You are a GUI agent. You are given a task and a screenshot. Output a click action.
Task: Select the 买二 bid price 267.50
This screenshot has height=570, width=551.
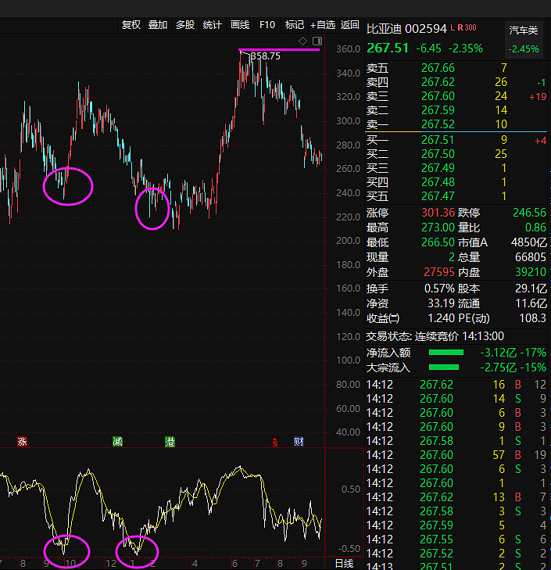[438, 154]
